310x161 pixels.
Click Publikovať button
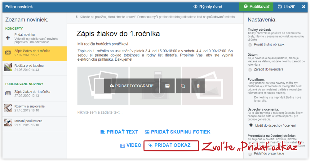point(256,7)
